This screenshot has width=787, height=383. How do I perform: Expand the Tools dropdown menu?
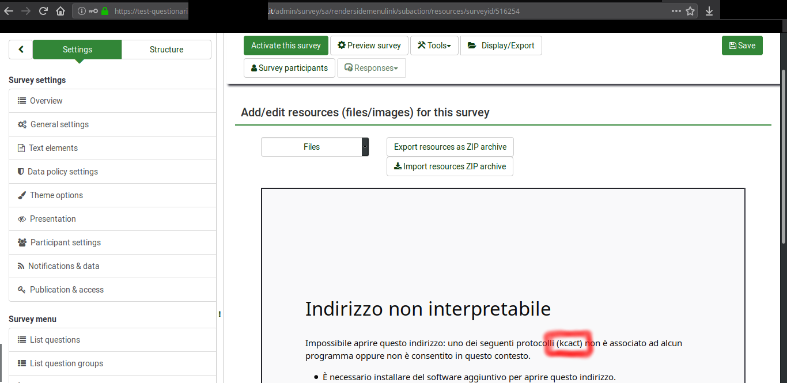434,45
